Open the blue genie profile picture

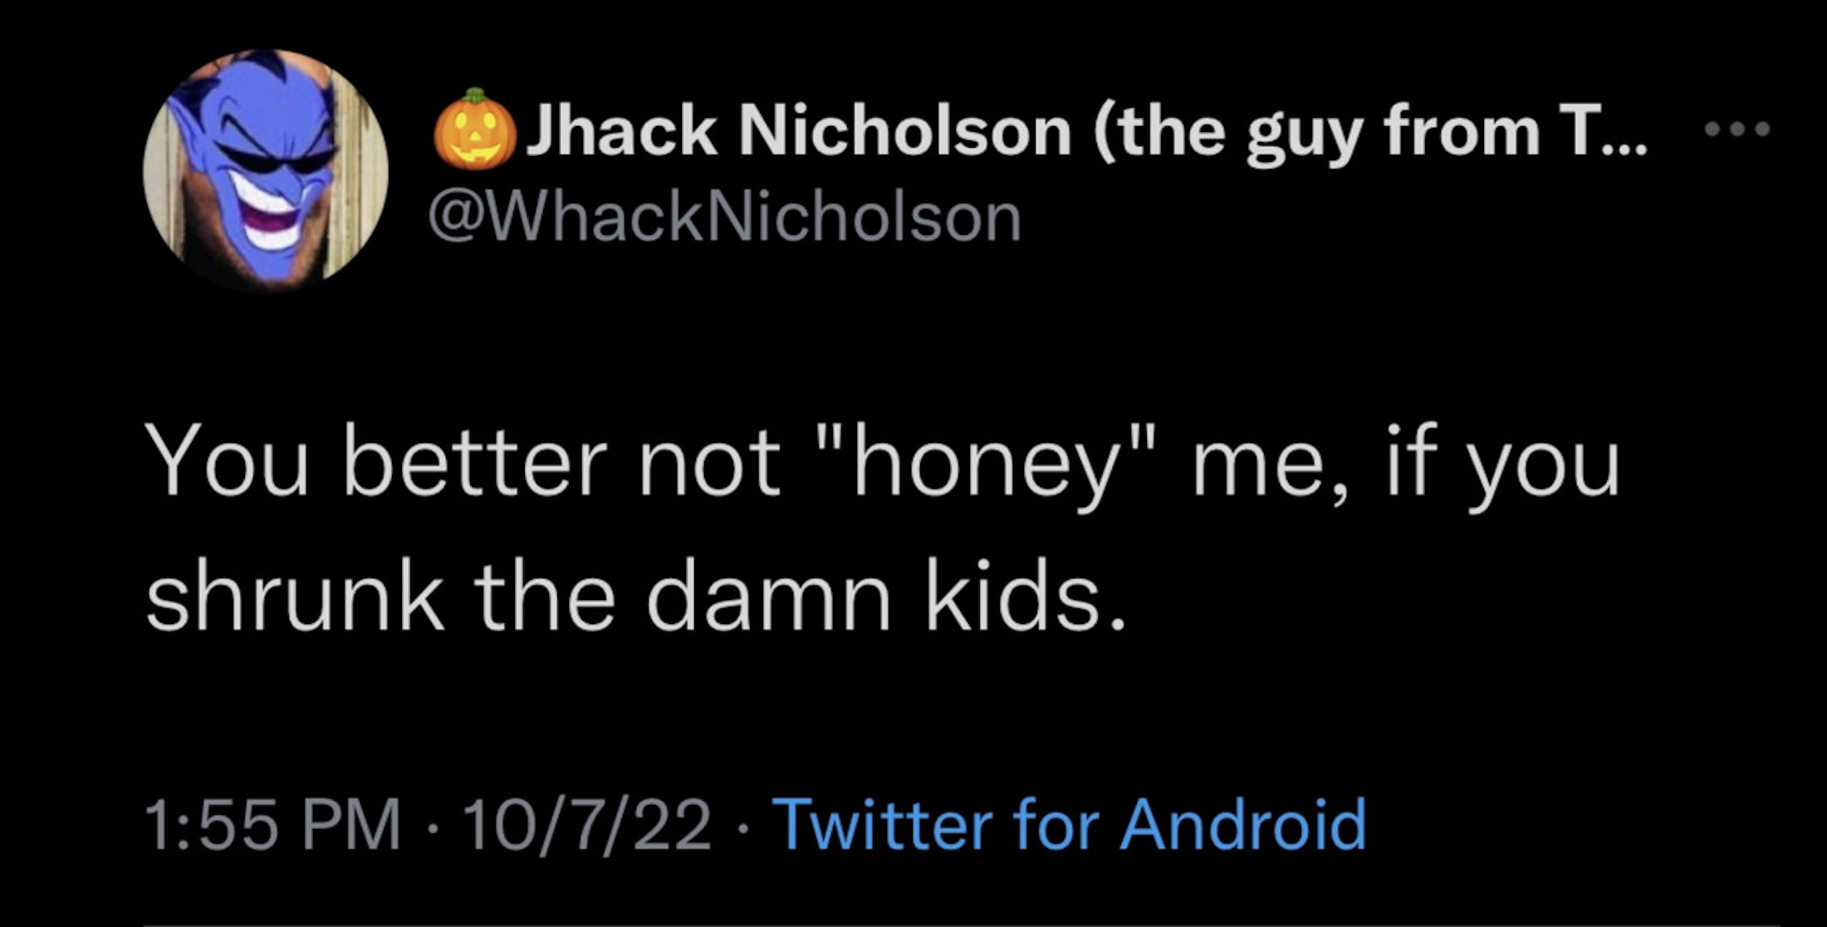266,170
